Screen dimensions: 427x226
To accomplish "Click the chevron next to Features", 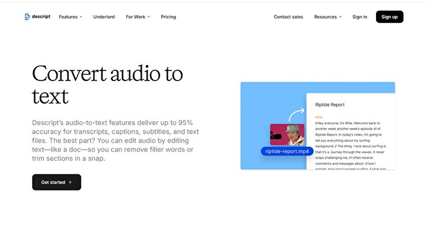I will (81, 17).
